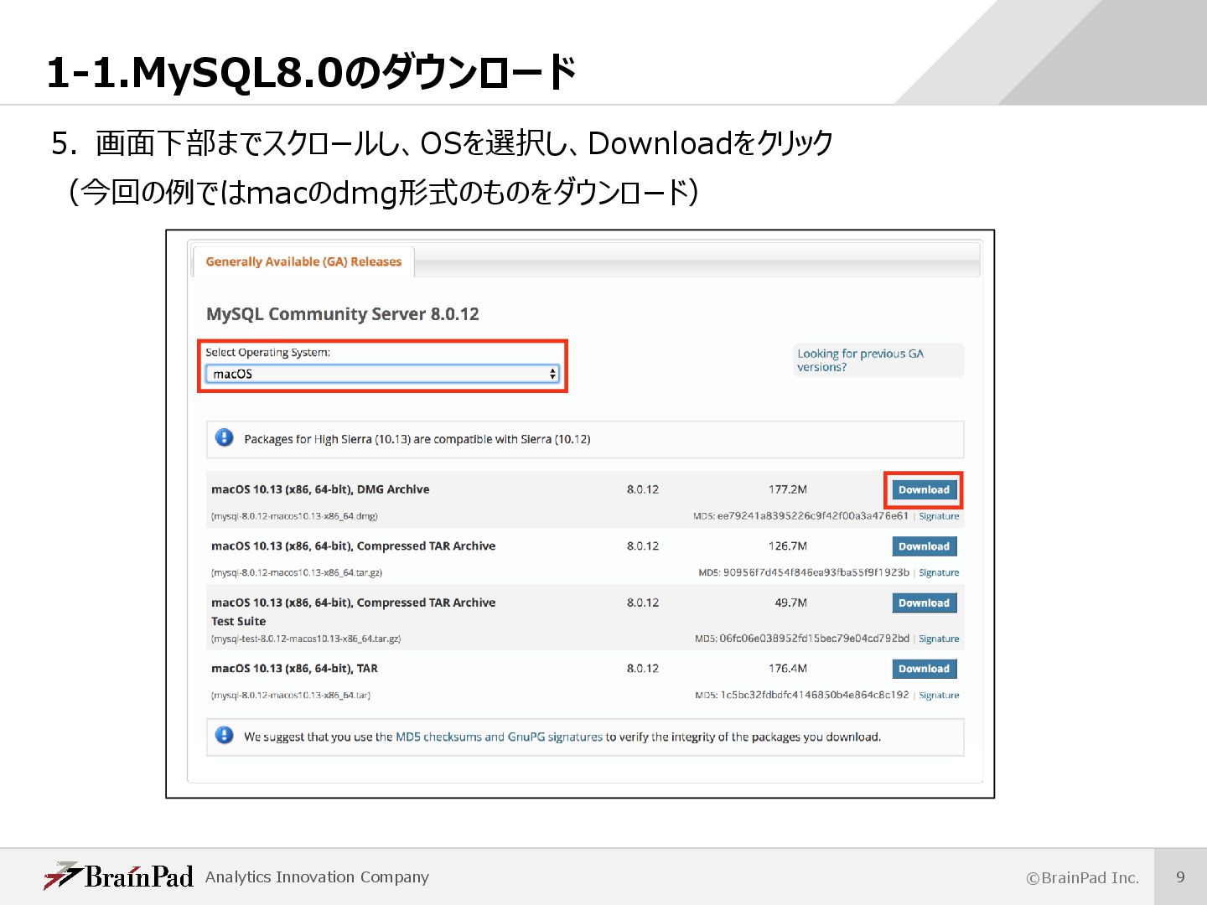1207x905 pixels.
Task: Download the Compressed TAR Archive Test Suite
Action: click(924, 602)
